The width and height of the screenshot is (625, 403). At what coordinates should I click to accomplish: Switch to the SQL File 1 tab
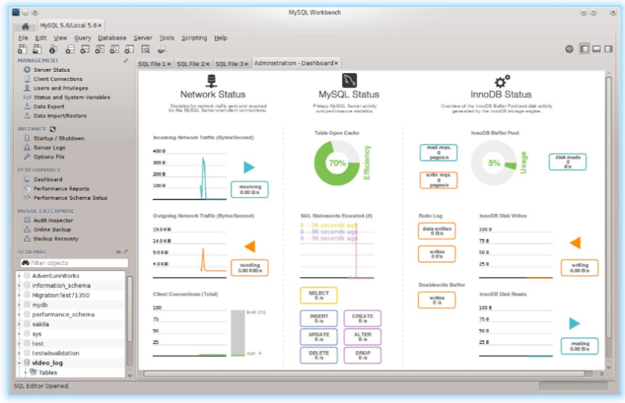click(151, 64)
